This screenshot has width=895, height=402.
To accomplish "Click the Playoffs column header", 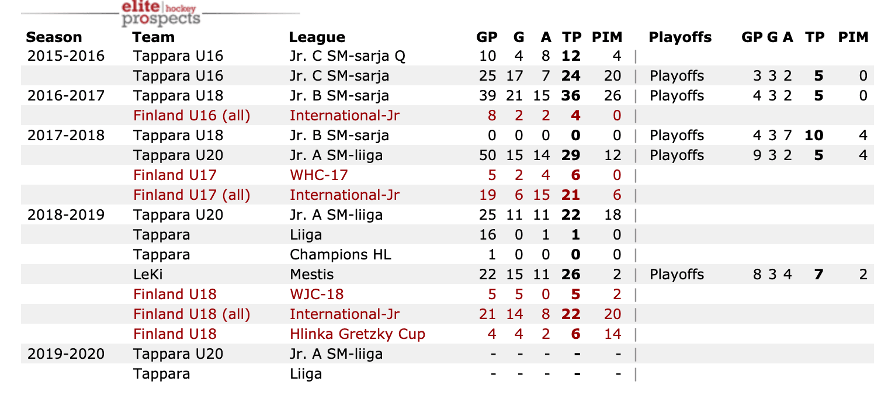I will click(680, 37).
